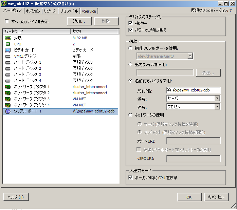237x210 pixels.
Task: Click the output file path field
Action: click(165, 72)
